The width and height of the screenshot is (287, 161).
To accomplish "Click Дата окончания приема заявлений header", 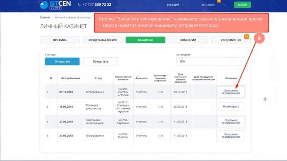I will pyautogui.click(x=180, y=78).
